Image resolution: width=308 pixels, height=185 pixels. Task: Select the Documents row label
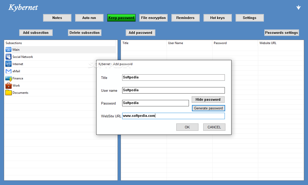tap(21, 93)
